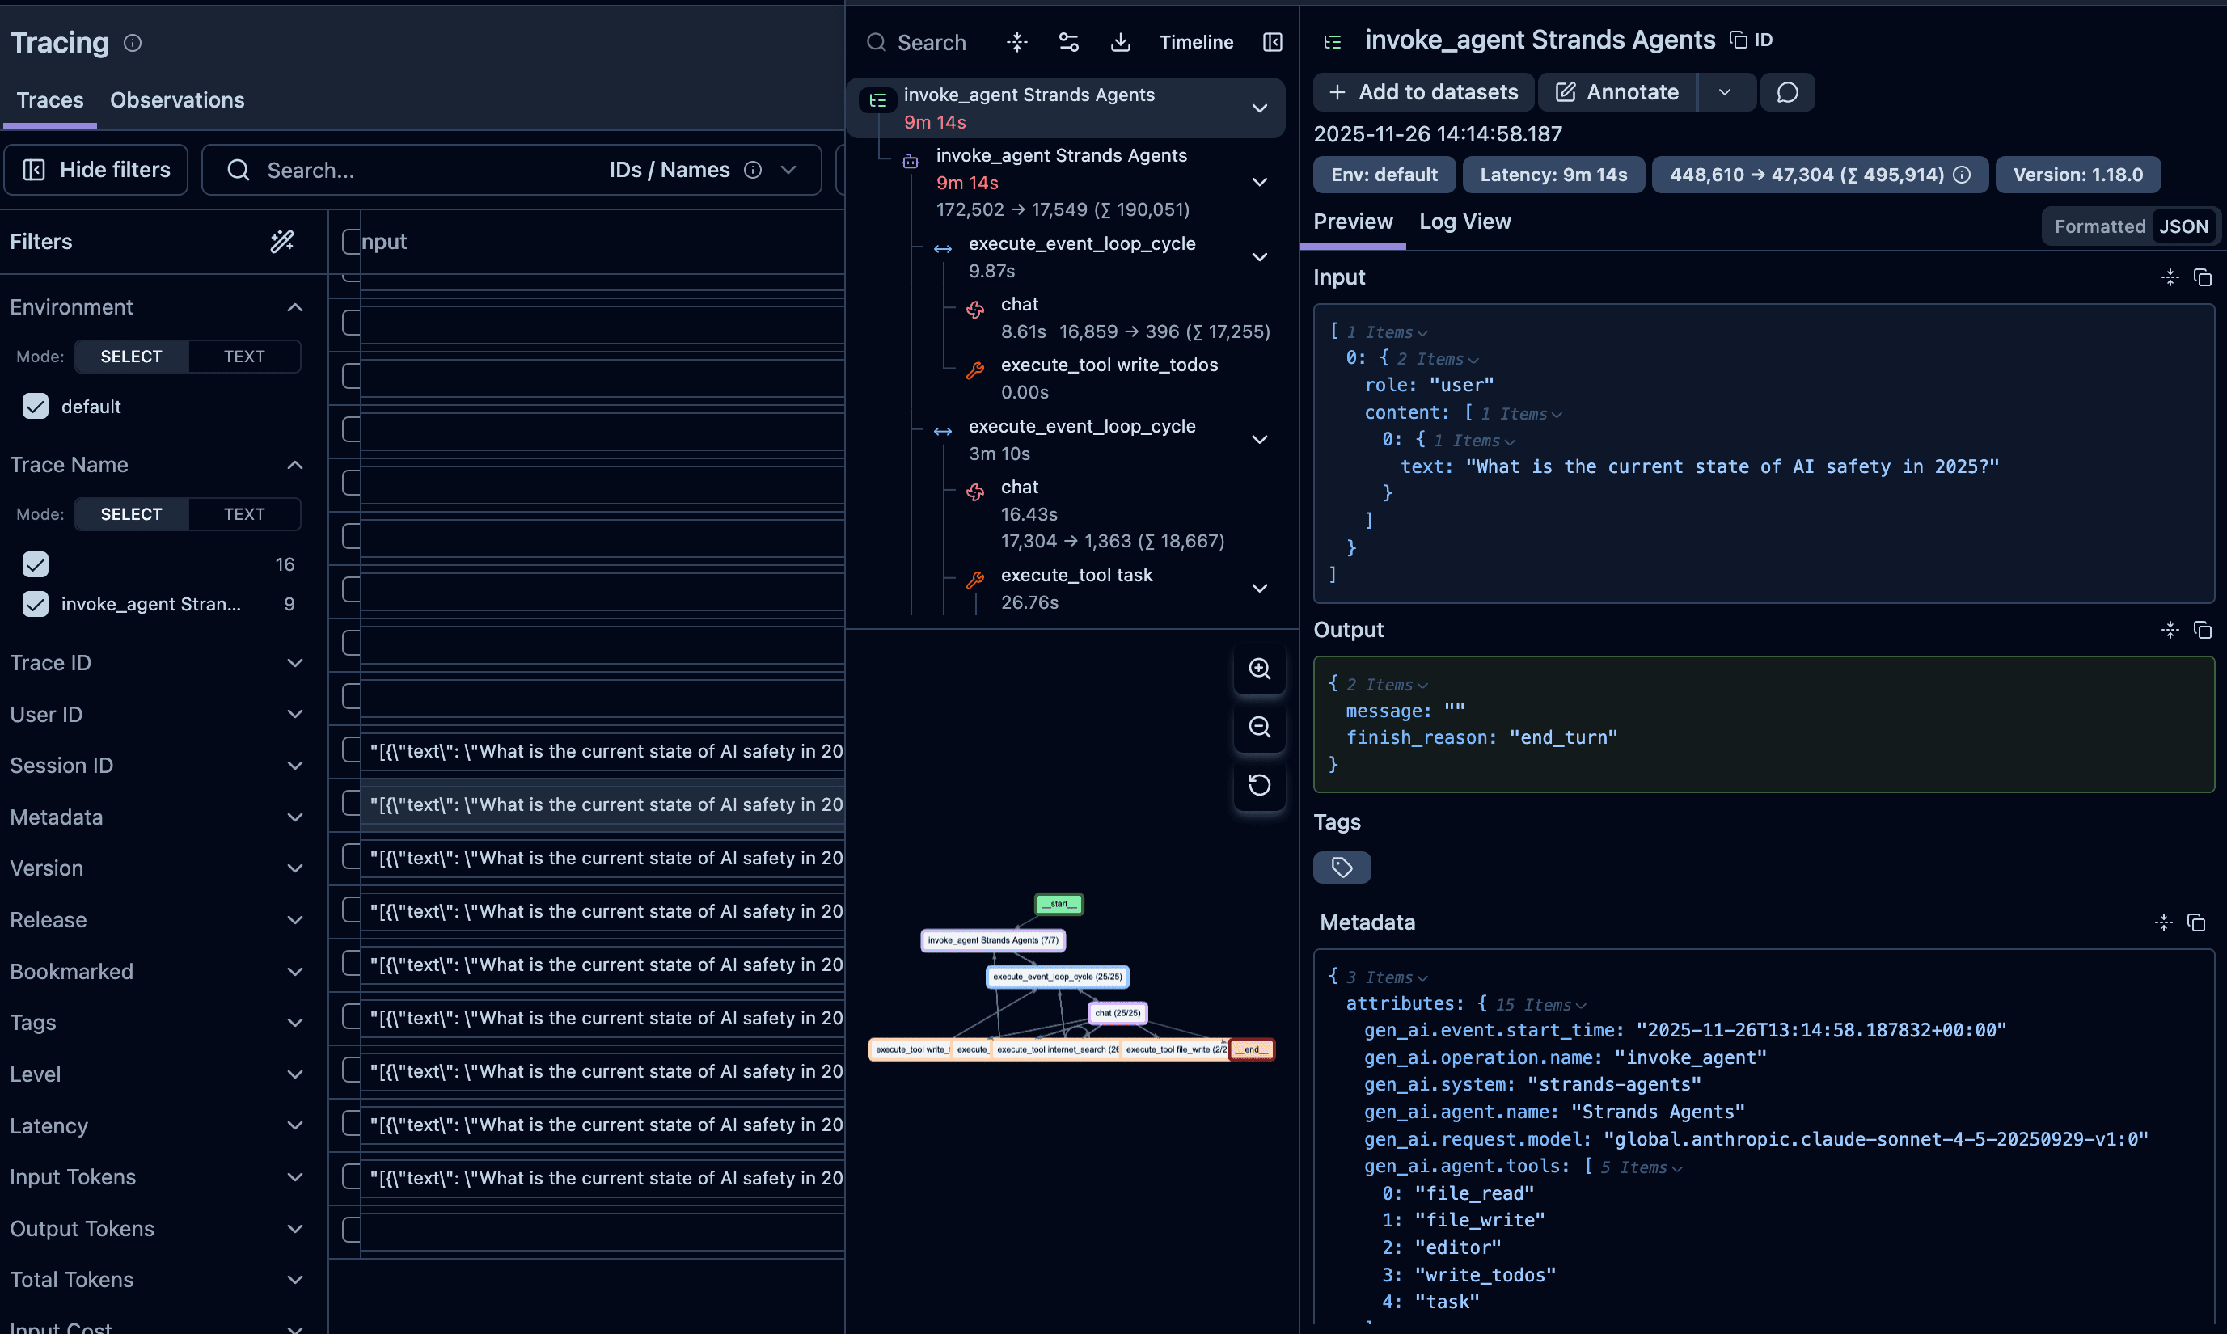Expand the Latency filter section
The height and width of the screenshot is (1334, 2227).
294,1125
